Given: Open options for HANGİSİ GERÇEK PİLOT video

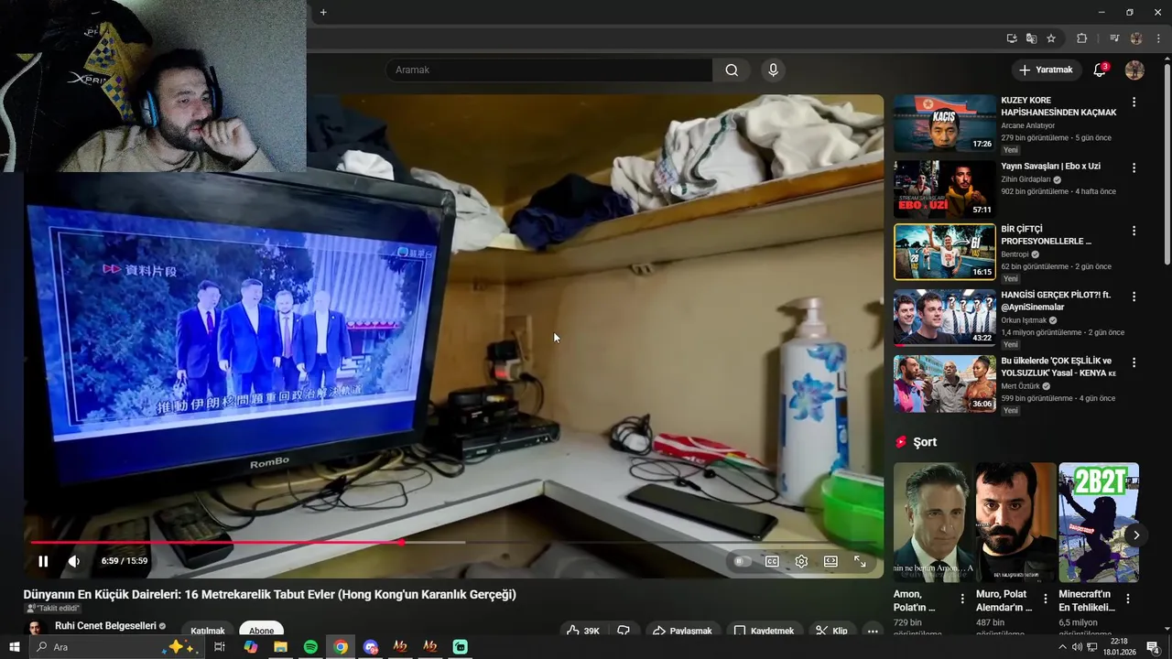Looking at the screenshot, I should tap(1134, 297).
